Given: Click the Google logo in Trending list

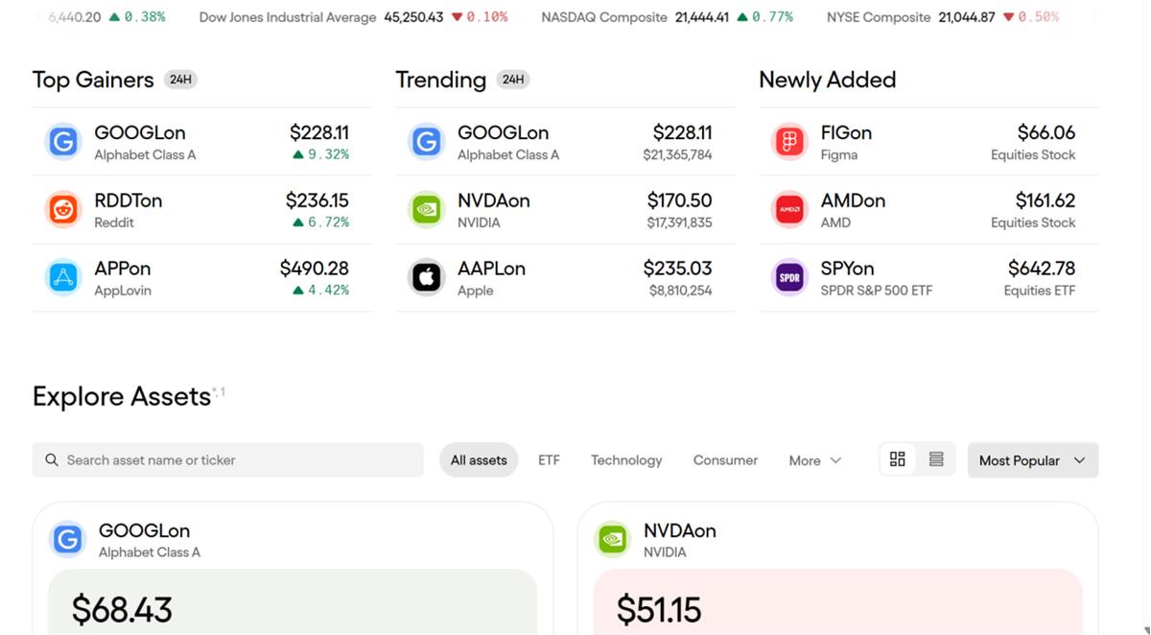Looking at the screenshot, I should point(427,142).
